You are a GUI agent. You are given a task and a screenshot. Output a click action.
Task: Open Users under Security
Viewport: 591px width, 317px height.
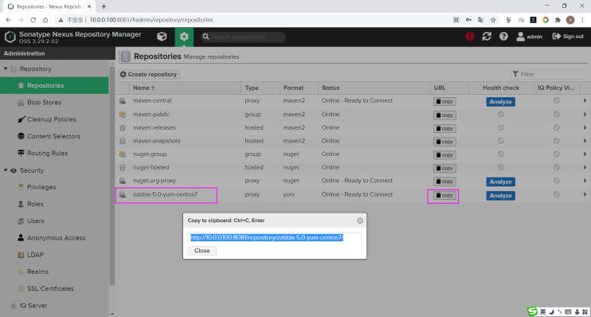pos(35,221)
